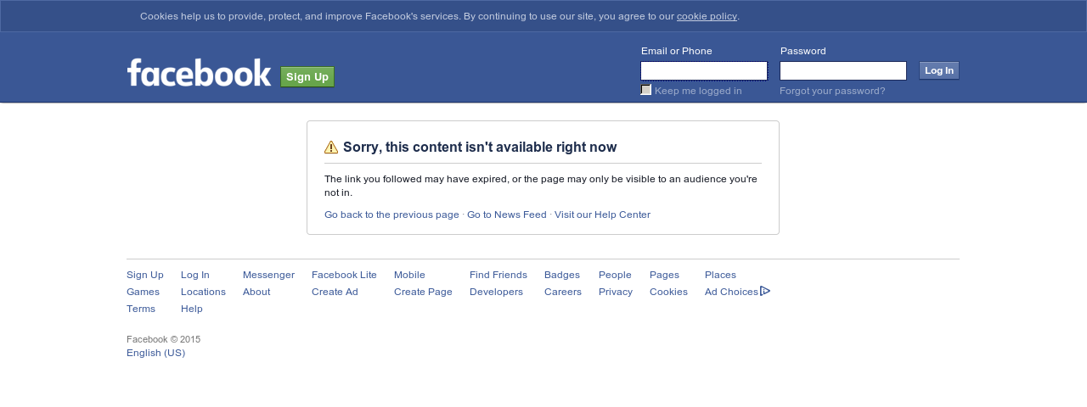The height and width of the screenshot is (407, 1087).
Task: Open Create Page footer link
Action: (x=423, y=292)
